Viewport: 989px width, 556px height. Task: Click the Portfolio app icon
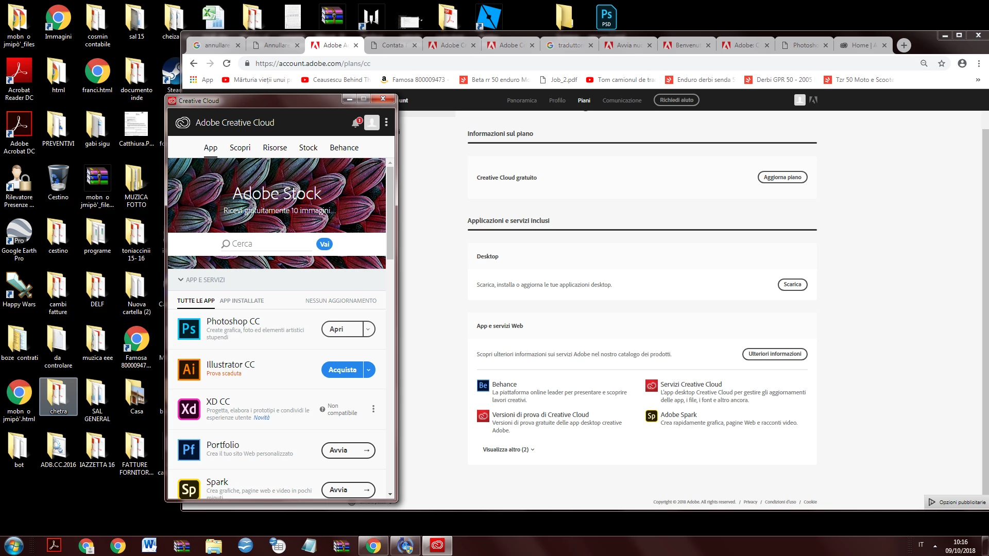click(x=189, y=450)
